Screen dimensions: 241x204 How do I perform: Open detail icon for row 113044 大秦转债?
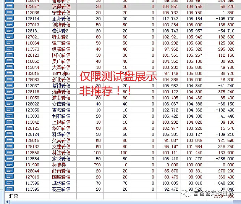(10, 67)
